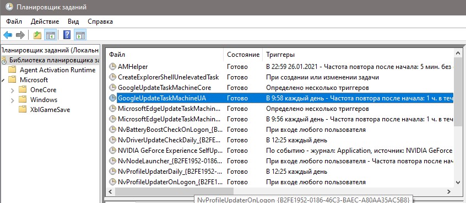The image size is (466, 203).
Task: Open the Справка menu
Action: pos(100,22)
